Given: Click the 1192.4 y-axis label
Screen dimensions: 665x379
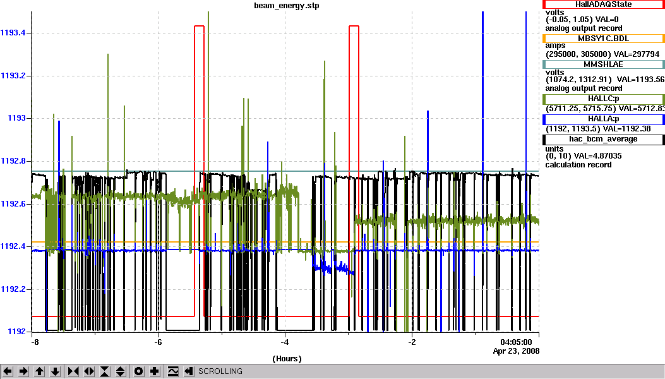Looking at the screenshot, I should tap(13, 246).
